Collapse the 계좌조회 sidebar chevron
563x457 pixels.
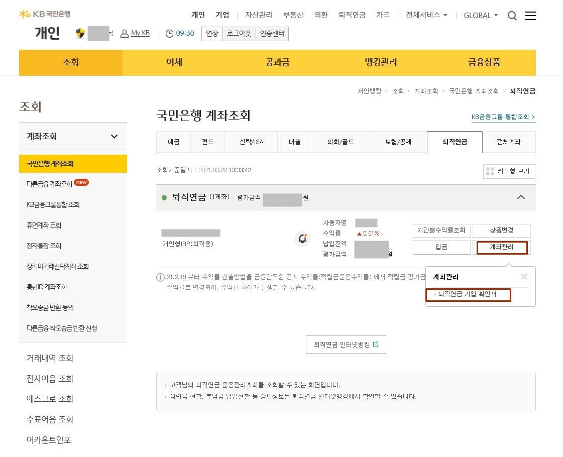[x=114, y=137]
